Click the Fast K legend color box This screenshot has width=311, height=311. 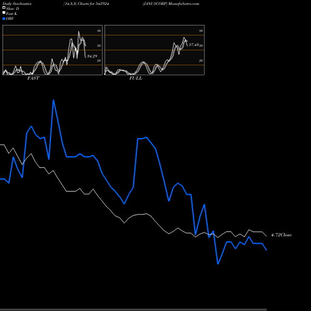[x=4, y=13]
